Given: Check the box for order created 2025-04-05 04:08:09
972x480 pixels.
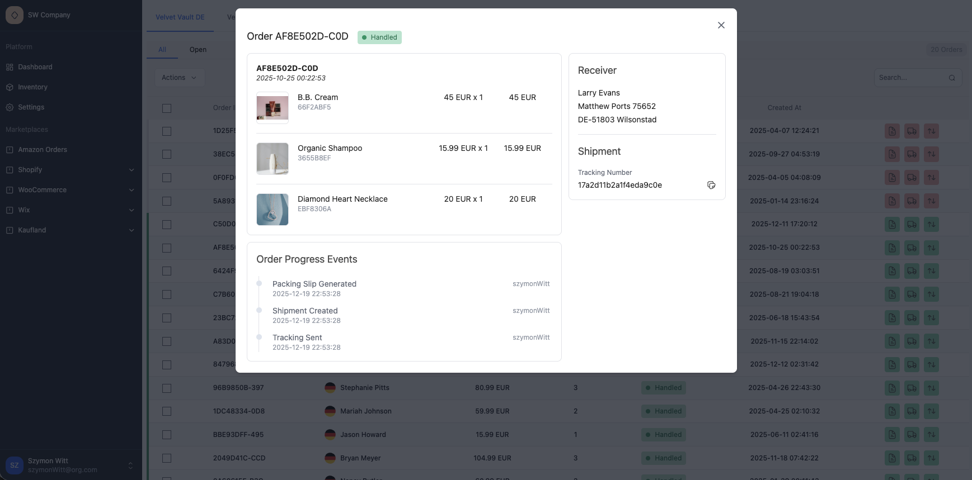Looking at the screenshot, I should (x=167, y=178).
